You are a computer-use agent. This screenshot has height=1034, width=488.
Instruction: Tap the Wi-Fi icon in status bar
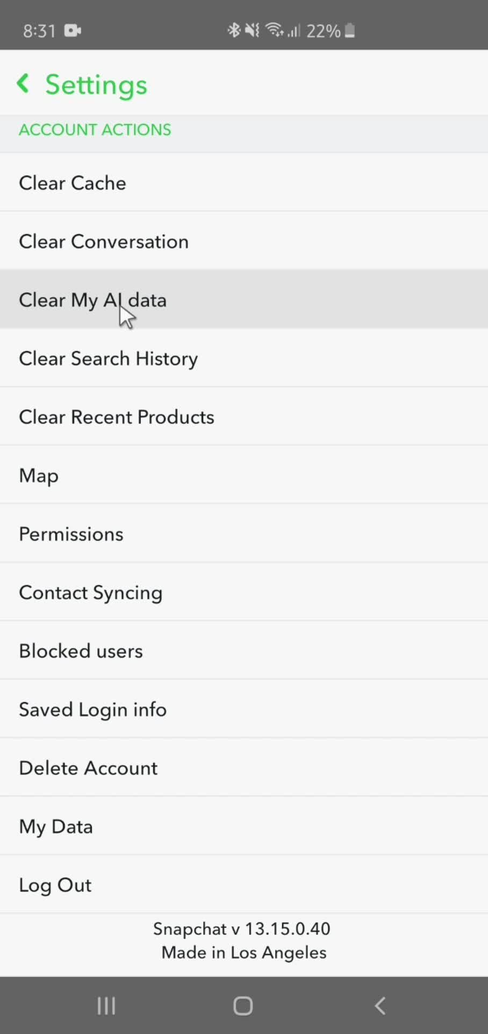coord(274,30)
